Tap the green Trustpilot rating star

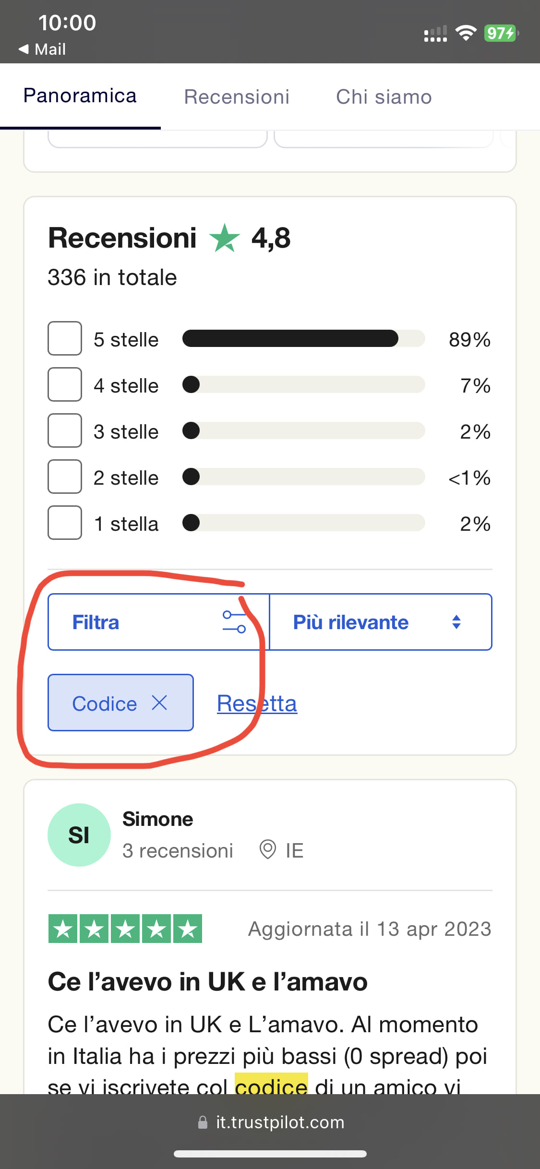(x=224, y=238)
